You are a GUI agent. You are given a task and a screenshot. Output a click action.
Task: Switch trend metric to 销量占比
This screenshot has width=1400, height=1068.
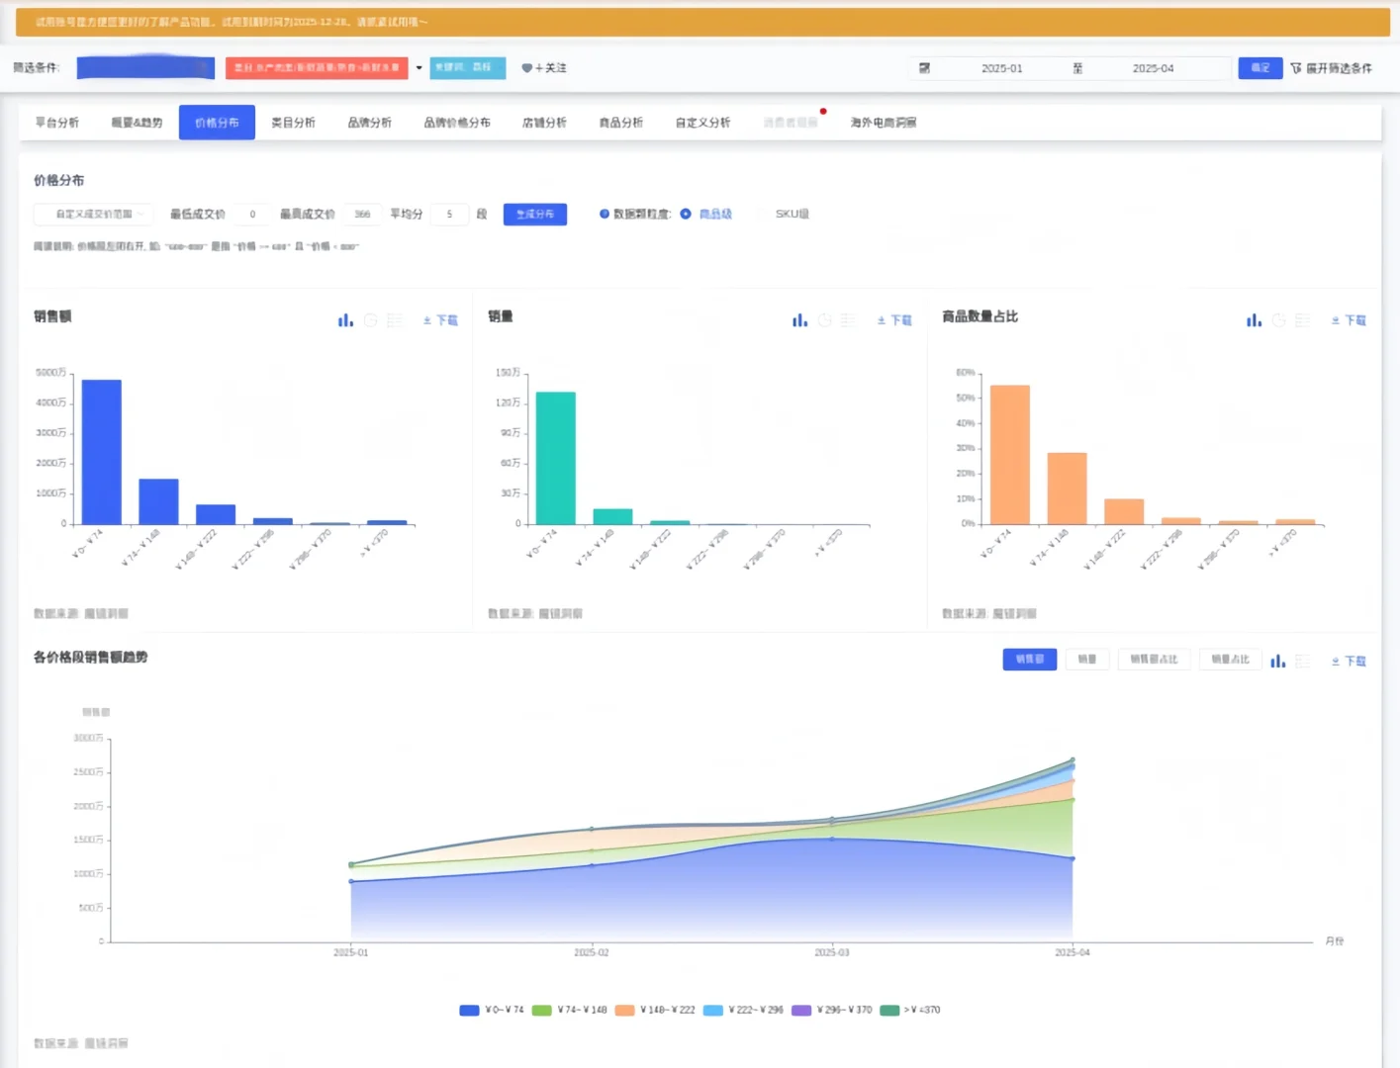(x=1230, y=660)
